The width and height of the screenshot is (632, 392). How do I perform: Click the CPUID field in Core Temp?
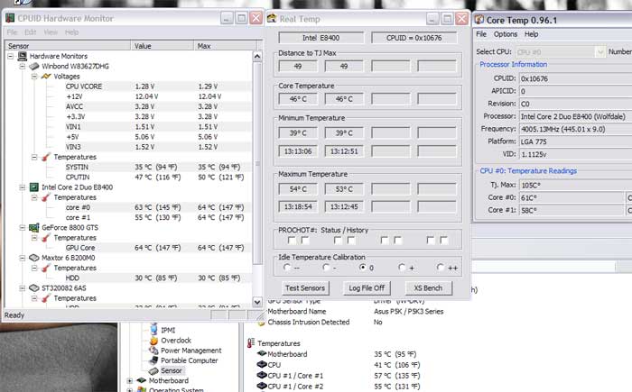(576, 78)
